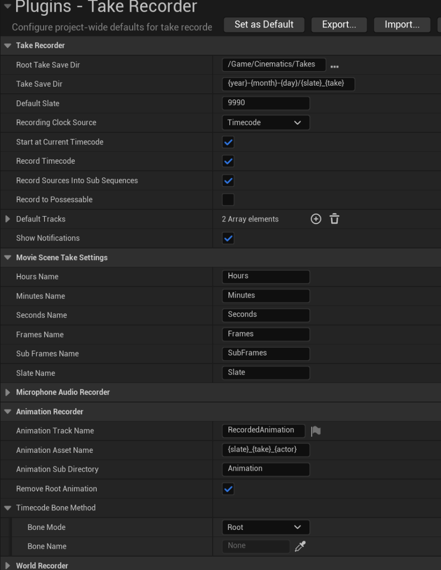This screenshot has height=570, width=441.
Task: Click the Import button
Action: tap(401, 24)
